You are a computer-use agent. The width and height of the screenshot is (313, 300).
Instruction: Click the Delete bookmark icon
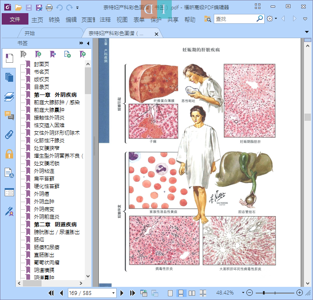(23, 54)
